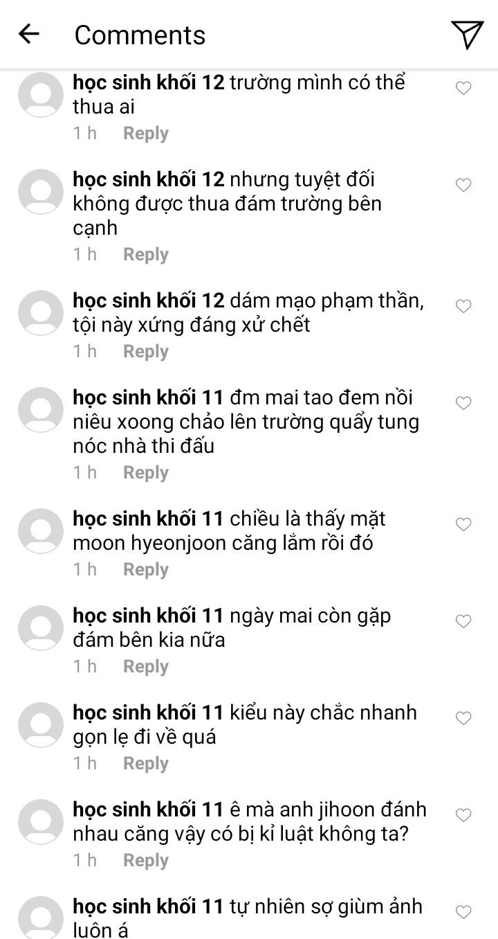
Task: Reply to the 'moon hyeonjoon căng lắm' comment
Action: [146, 569]
